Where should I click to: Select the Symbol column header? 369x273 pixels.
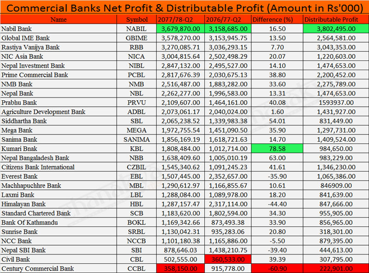137,19
